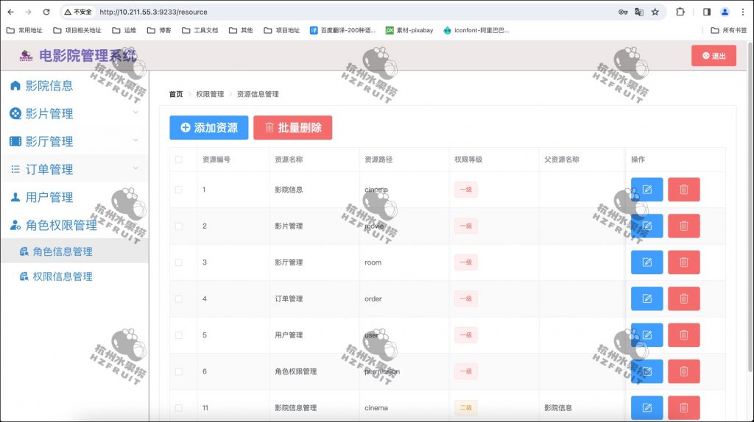The image size is (754, 422).
Task: Check the box for resource 2 影片管理
Action: 178,226
